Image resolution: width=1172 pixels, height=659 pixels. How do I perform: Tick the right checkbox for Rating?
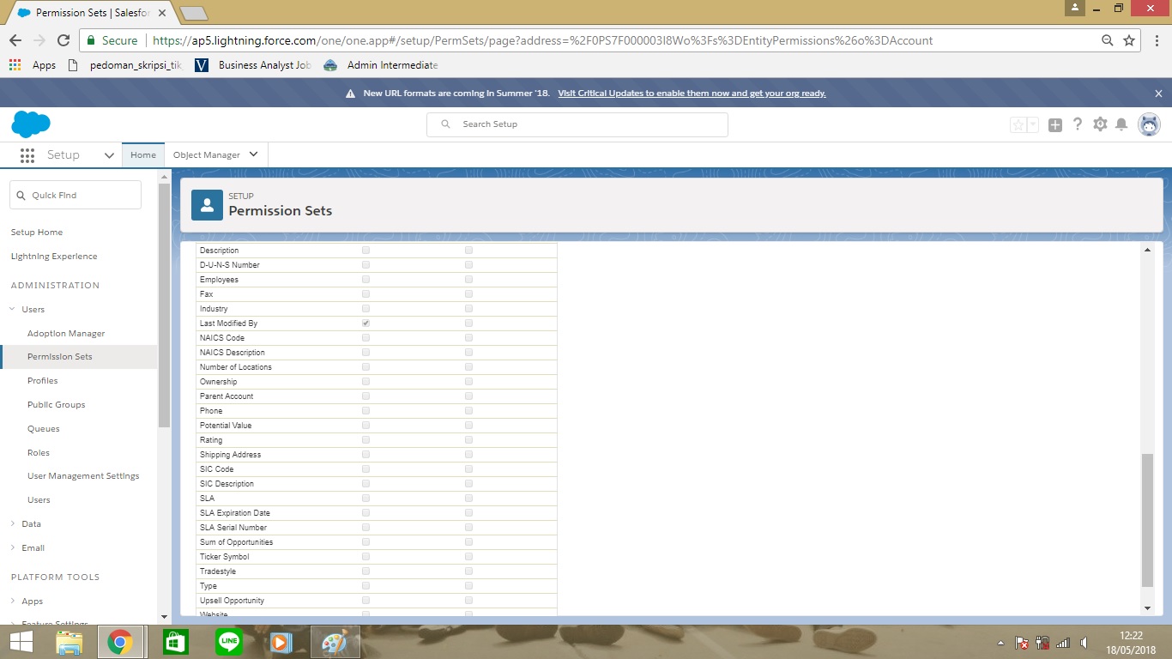468,440
